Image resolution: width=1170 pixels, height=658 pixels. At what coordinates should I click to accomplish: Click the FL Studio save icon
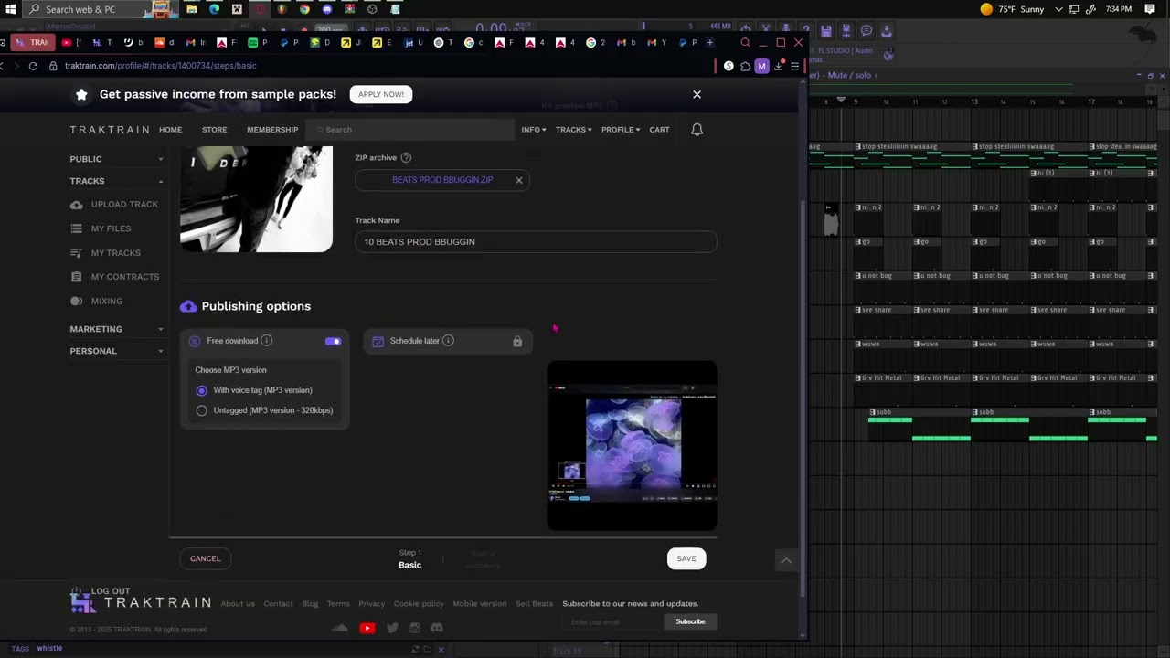point(826,30)
